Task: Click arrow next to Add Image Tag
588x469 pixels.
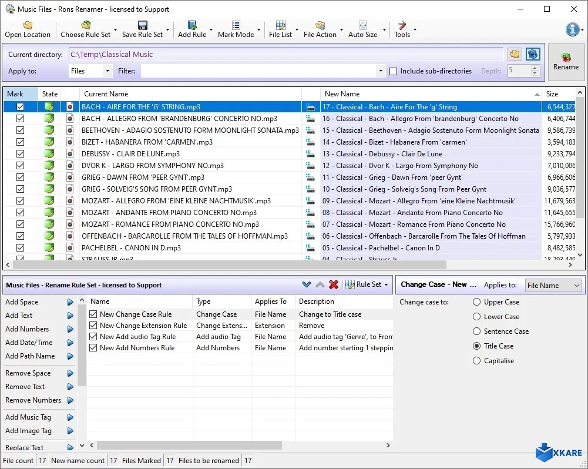Action: [x=70, y=431]
